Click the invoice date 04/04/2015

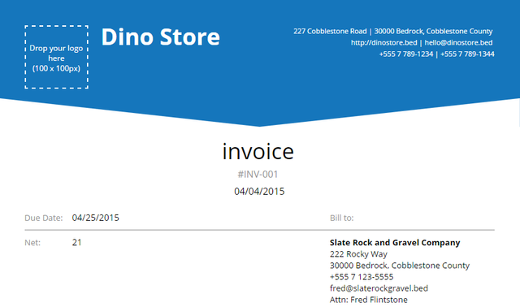(259, 192)
